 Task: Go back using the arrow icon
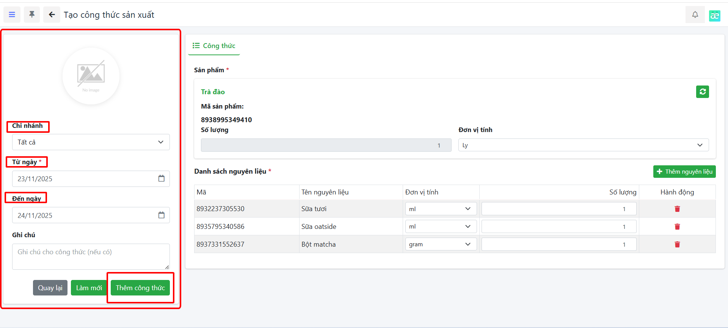pyautogui.click(x=52, y=15)
